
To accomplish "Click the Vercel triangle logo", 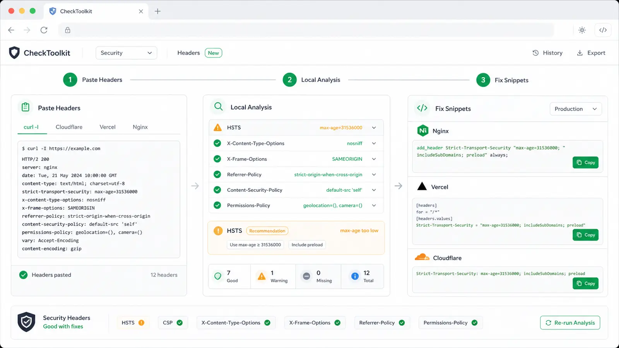I will click(422, 186).
